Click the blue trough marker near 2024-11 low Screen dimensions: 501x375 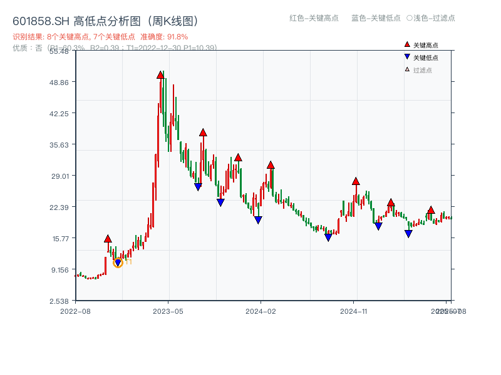tap(378, 226)
